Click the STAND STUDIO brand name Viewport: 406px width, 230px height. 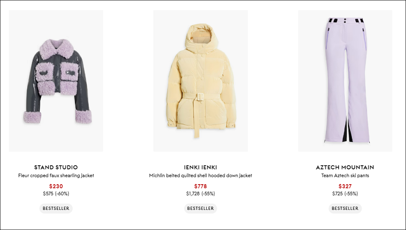(56, 167)
